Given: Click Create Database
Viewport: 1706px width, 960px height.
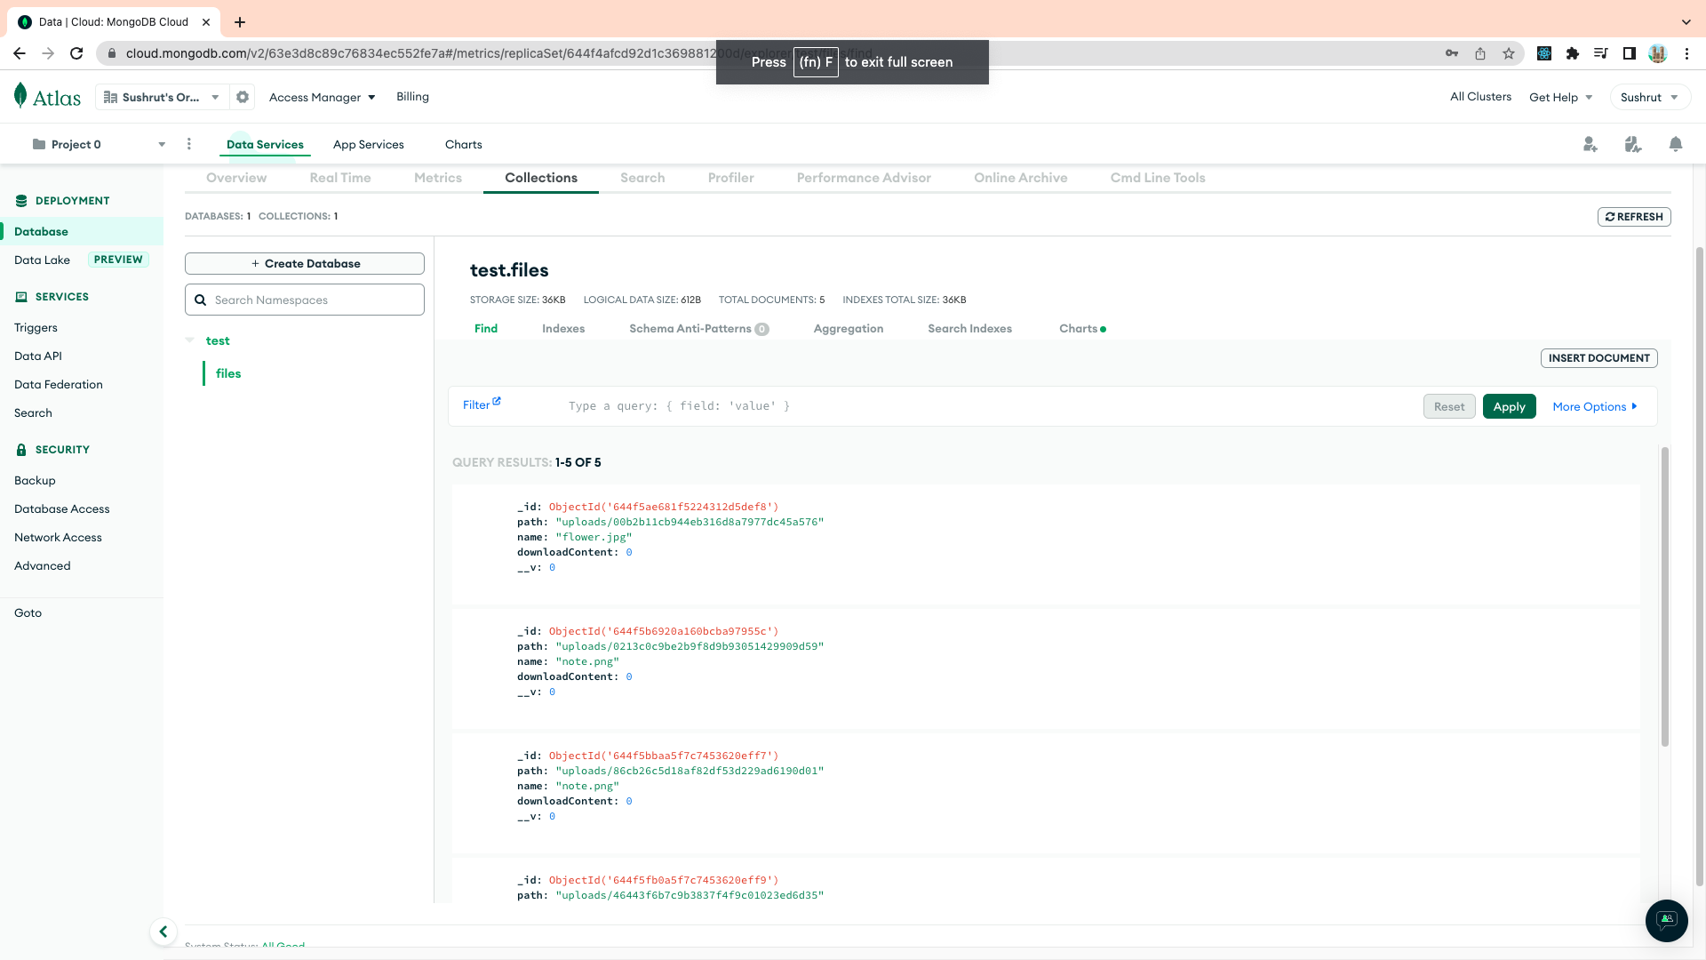Looking at the screenshot, I should tap(304, 263).
